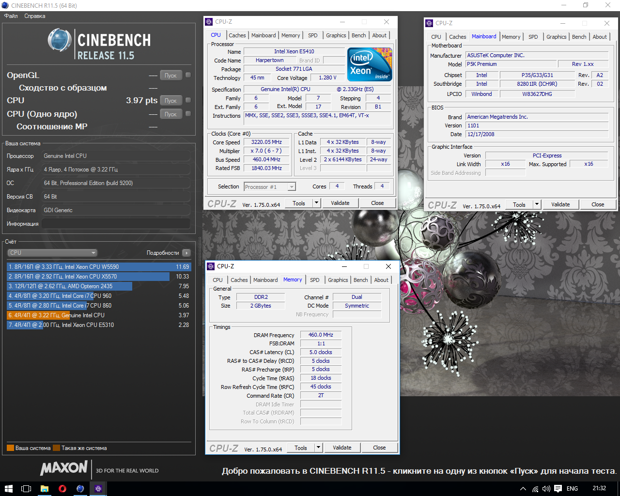The image size is (620, 496).
Task: Toggle the OpenGL test checkbox
Action: click(188, 75)
